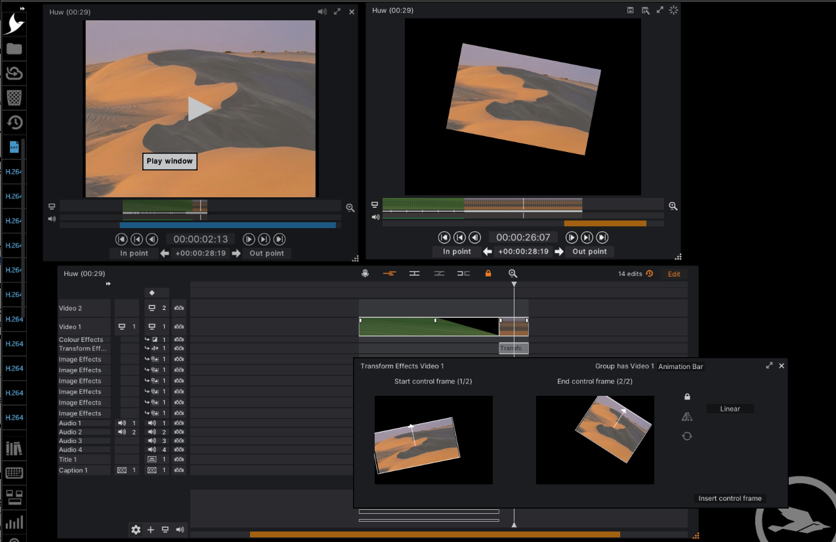836x542 pixels.
Task: Click the save icon in right viewer header
Action: pyautogui.click(x=630, y=10)
